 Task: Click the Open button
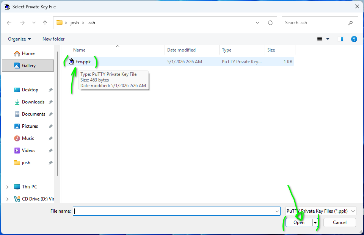(x=299, y=222)
